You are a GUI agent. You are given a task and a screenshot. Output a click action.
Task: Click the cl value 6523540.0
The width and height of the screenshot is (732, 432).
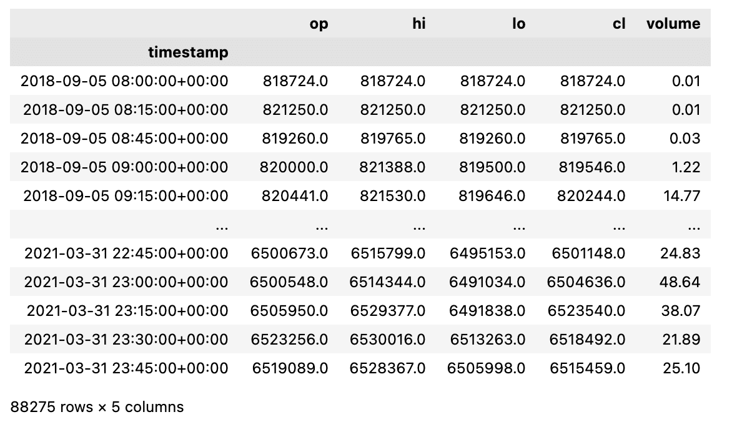pyautogui.click(x=586, y=310)
